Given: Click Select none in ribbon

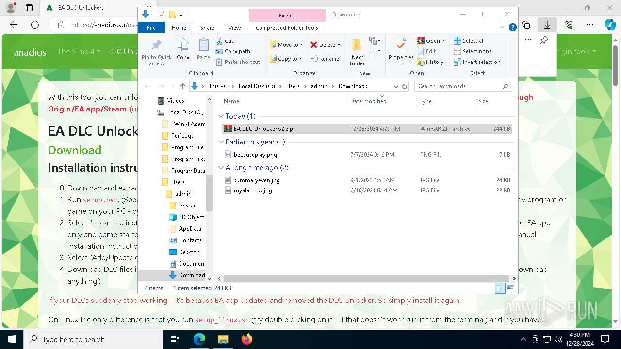Looking at the screenshot, I should point(473,51).
